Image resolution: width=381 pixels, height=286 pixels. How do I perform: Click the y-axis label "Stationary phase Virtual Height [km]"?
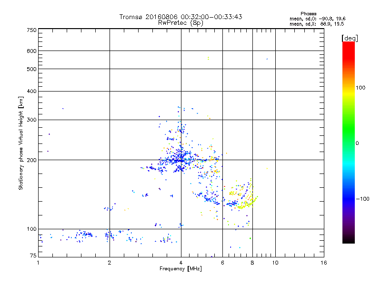20,143
